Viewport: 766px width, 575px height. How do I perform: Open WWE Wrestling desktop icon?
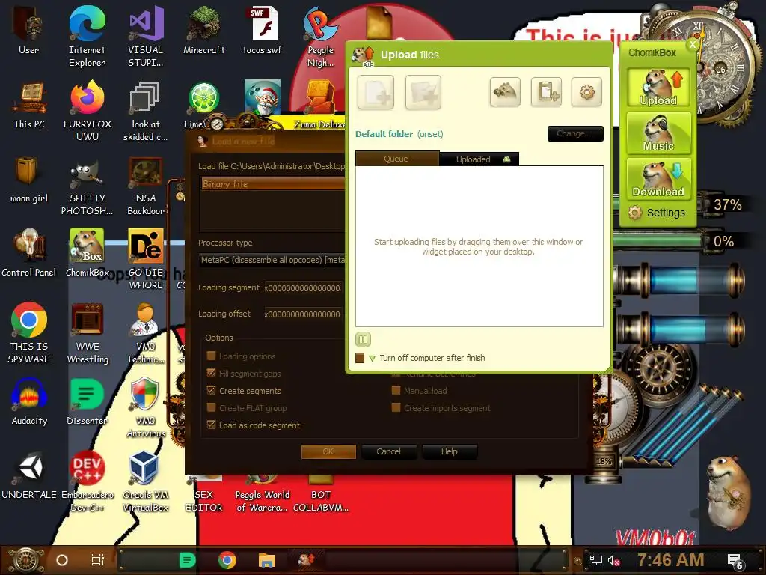pos(88,332)
